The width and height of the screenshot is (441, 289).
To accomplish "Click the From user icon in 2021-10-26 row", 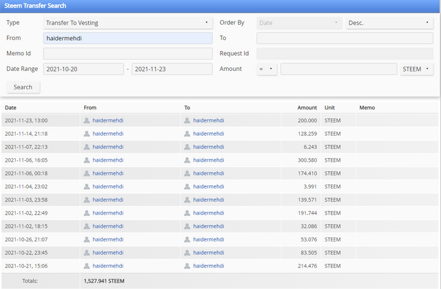I will click(x=87, y=239).
